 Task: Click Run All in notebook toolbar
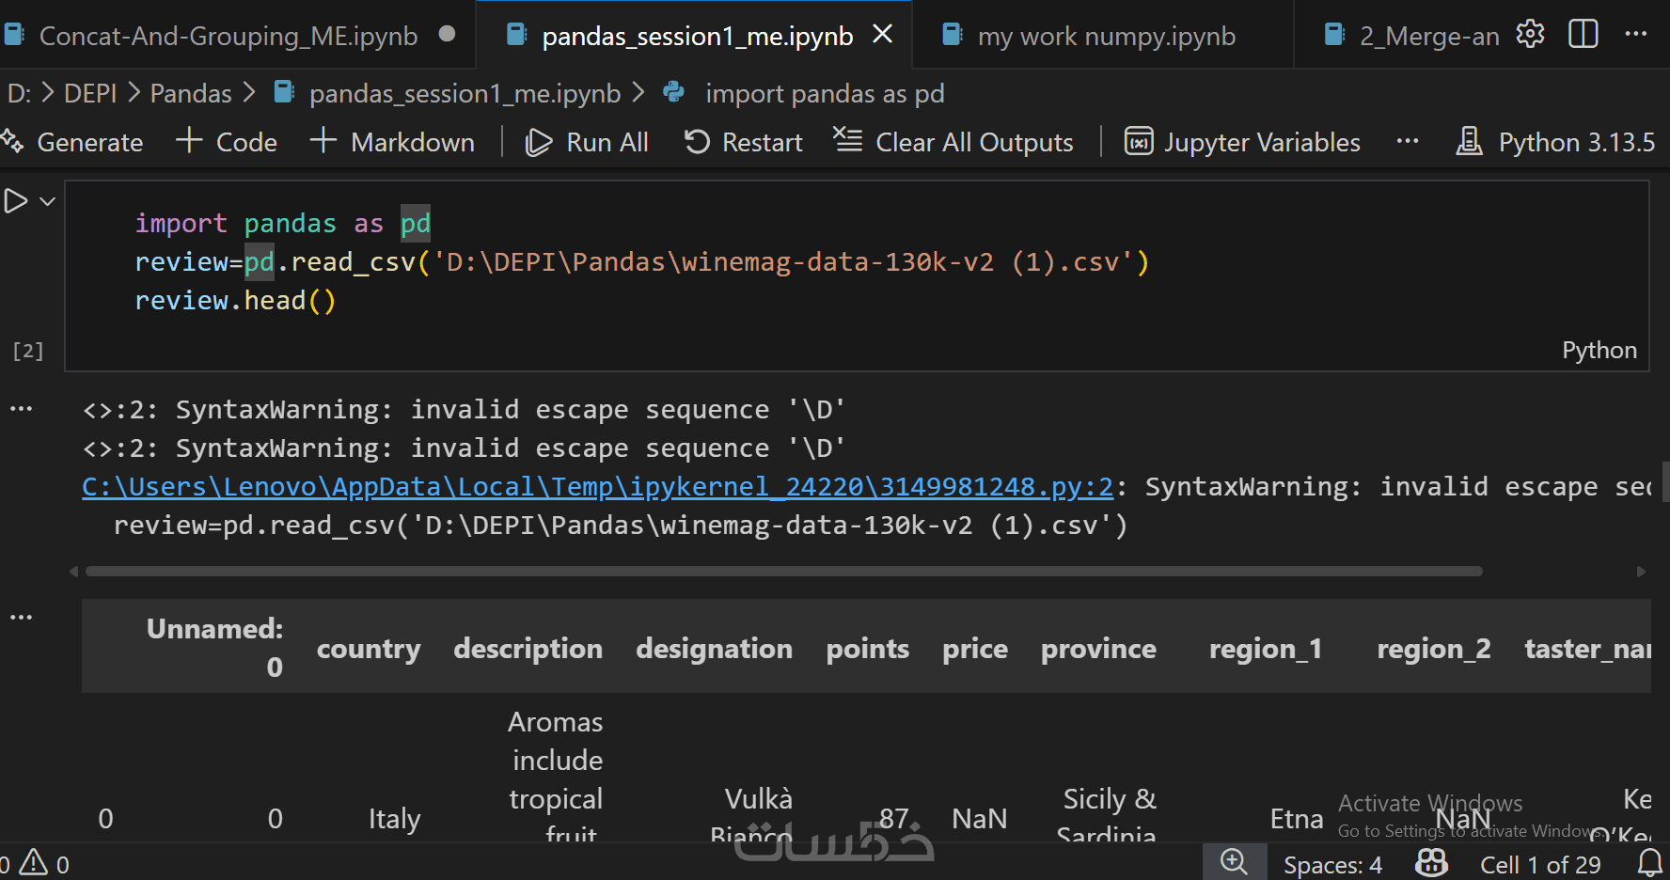[x=588, y=143]
